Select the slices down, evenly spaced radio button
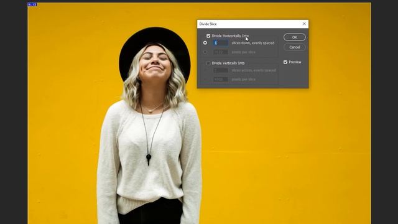 [205, 43]
